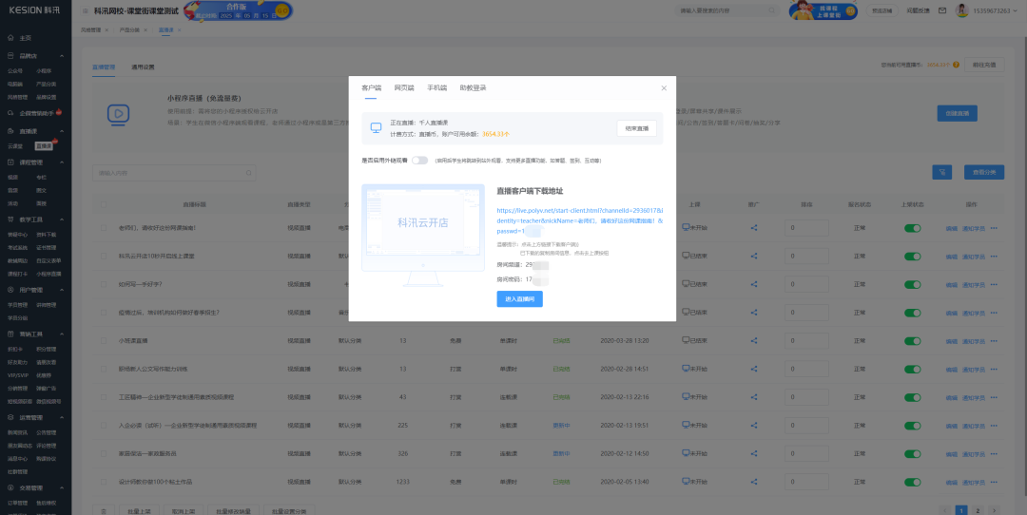Click the share icon in the first row
Screen dimensions: 1027x515
pos(754,228)
